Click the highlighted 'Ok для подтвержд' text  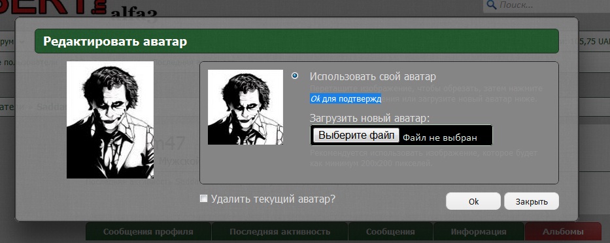[345, 99]
